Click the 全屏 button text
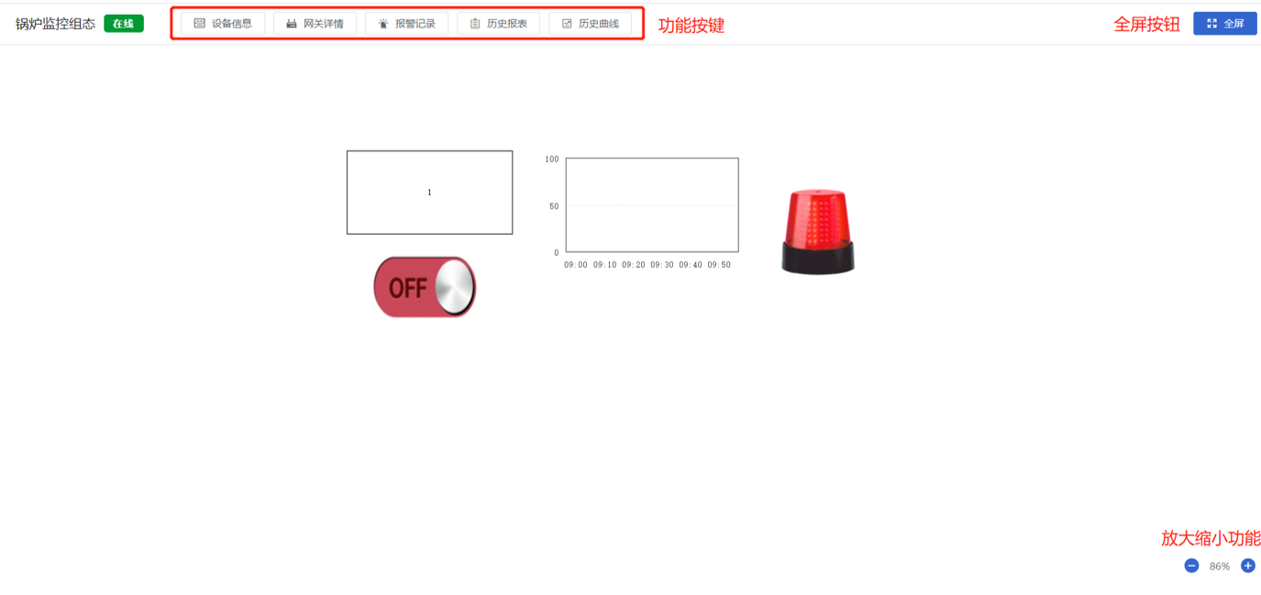 point(1234,24)
